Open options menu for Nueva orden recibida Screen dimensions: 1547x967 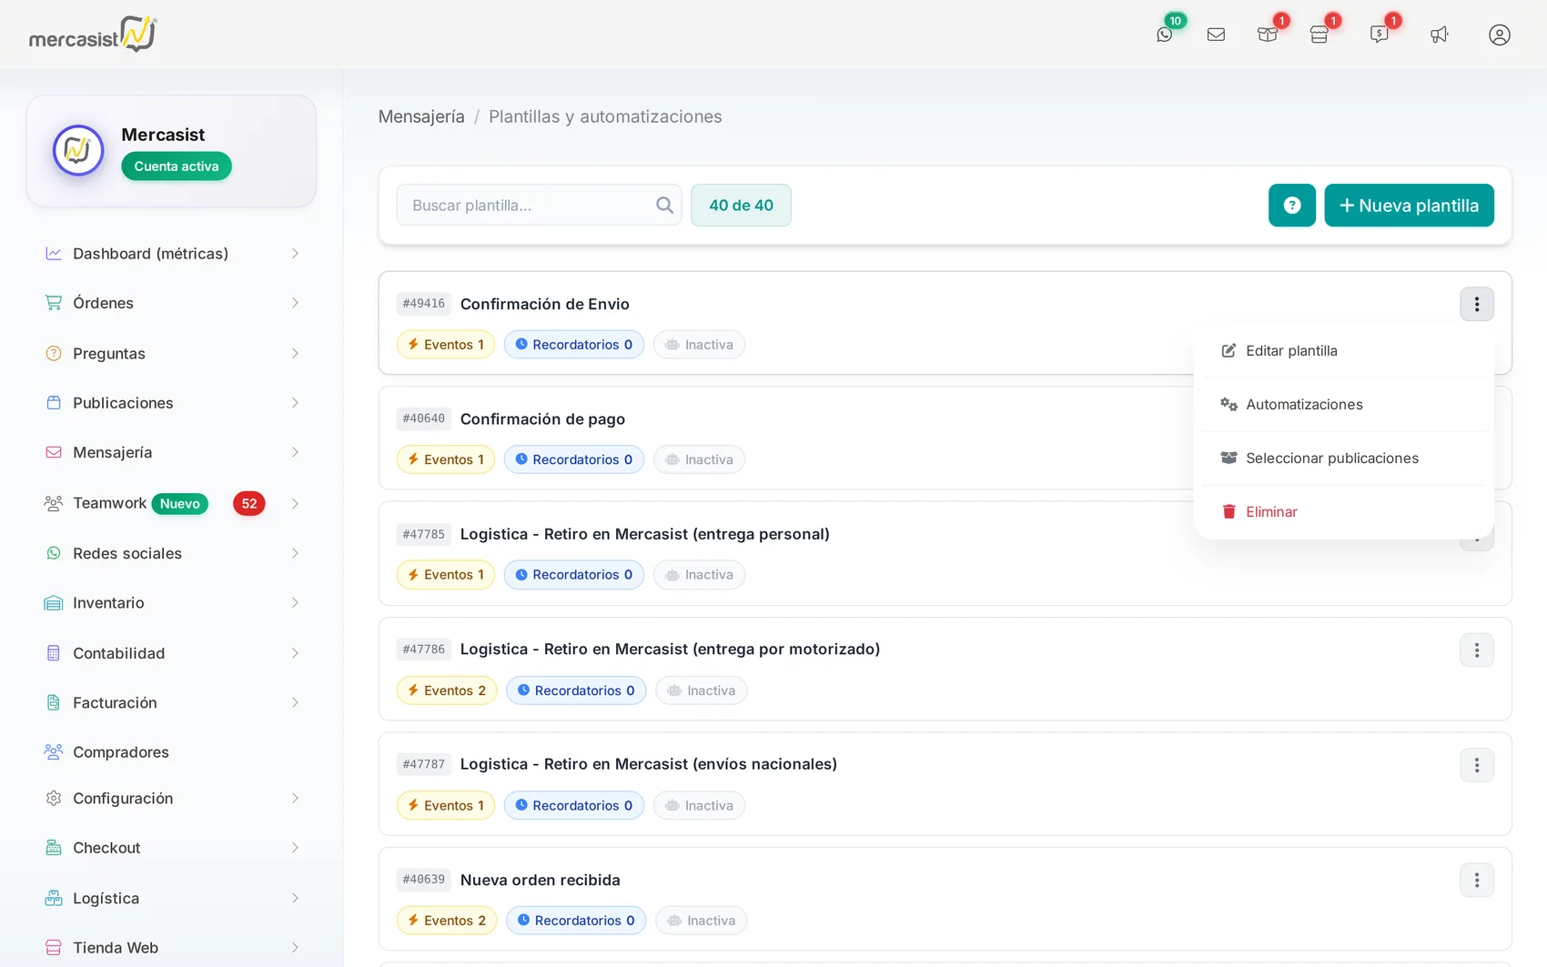click(x=1477, y=881)
